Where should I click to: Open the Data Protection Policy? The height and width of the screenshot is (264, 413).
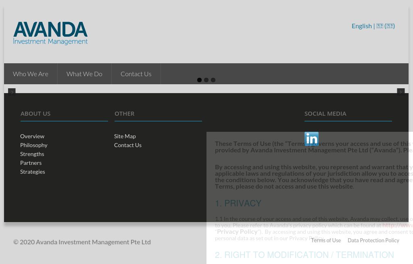373,240
